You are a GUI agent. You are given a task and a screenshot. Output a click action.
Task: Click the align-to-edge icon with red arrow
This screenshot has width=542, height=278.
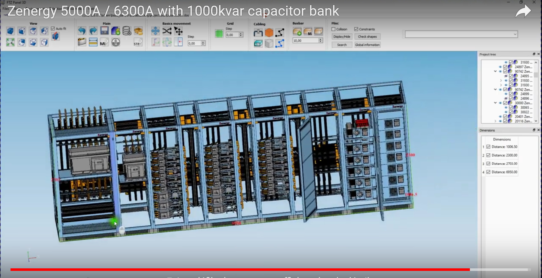click(x=178, y=42)
